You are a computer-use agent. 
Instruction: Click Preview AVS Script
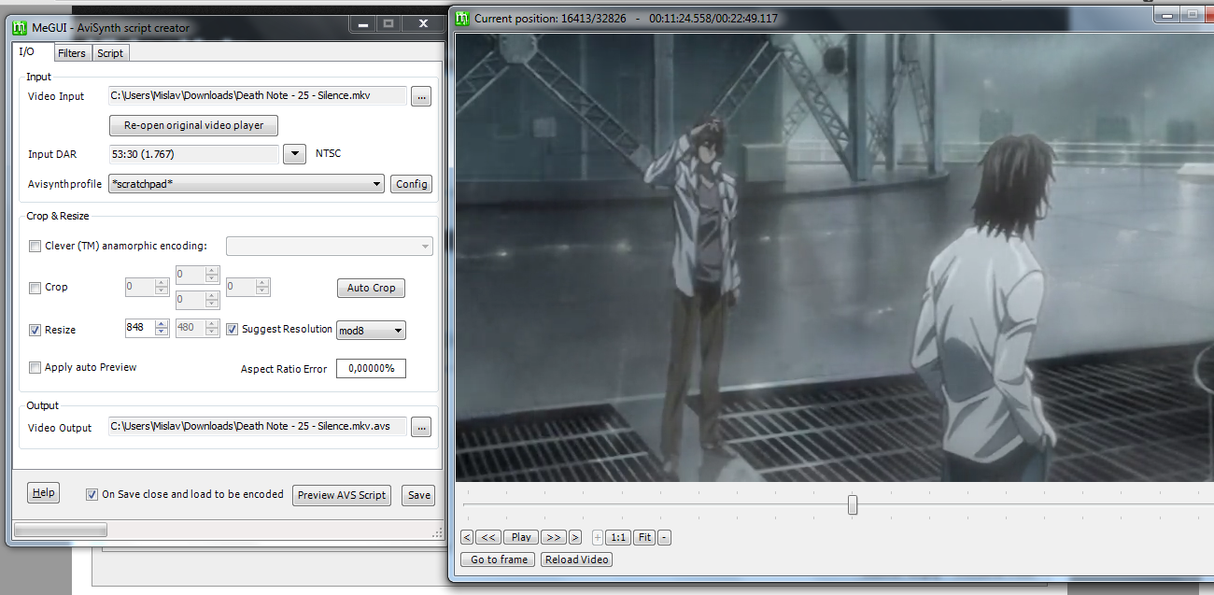pos(342,495)
